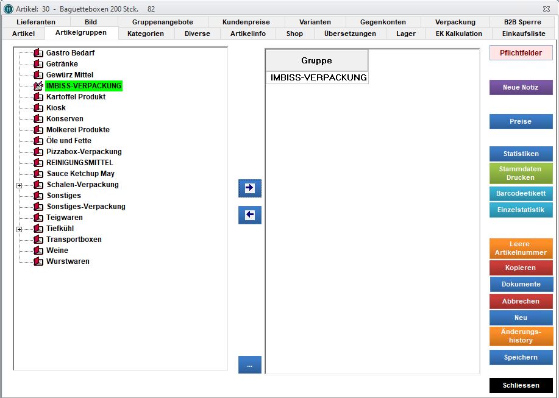Click the black Schliessen button
Viewport: 559px width, 398px height.
click(521, 385)
